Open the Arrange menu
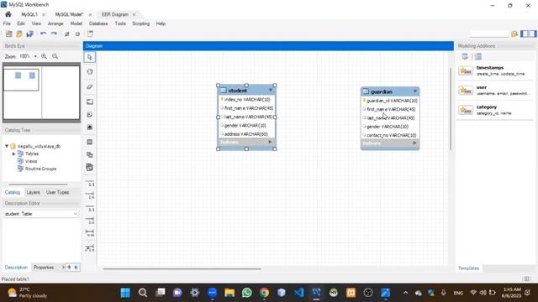538x302 pixels. pyautogui.click(x=55, y=23)
